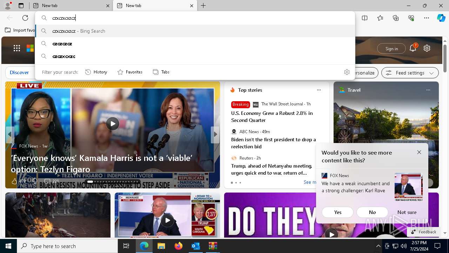
Task: Open Favorites star icon in toolbar
Action: click(380, 18)
